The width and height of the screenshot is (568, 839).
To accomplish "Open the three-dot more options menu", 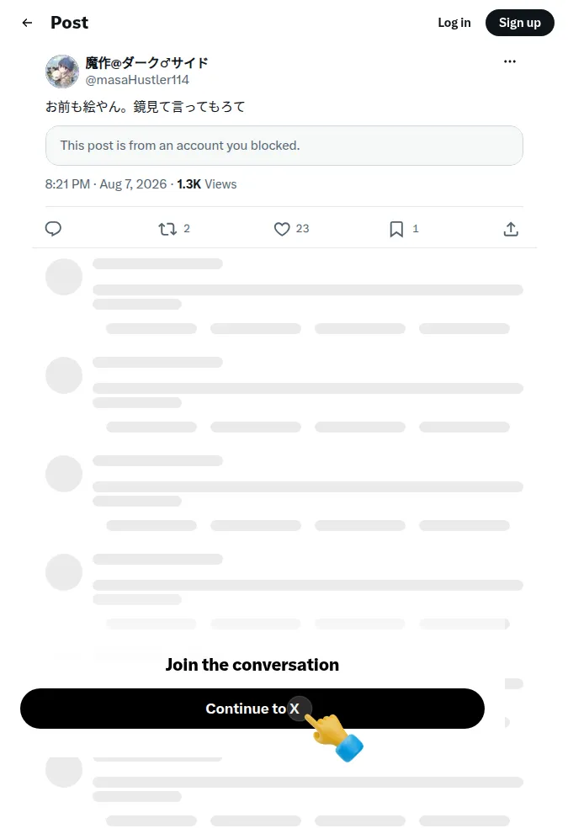I will click(x=510, y=61).
